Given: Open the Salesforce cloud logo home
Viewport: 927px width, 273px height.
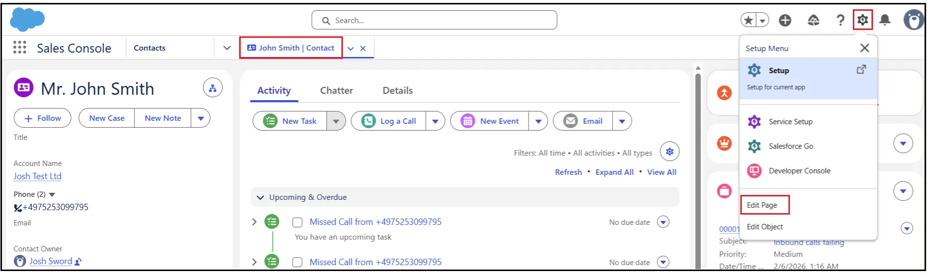Looking at the screenshot, I should pyautogui.click(x=27, y=20).
